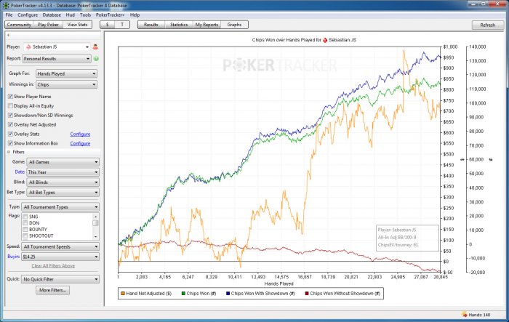509x322 pixels.
Task: Open the Blind filter dropdown
Action: [x=63, y=182]
